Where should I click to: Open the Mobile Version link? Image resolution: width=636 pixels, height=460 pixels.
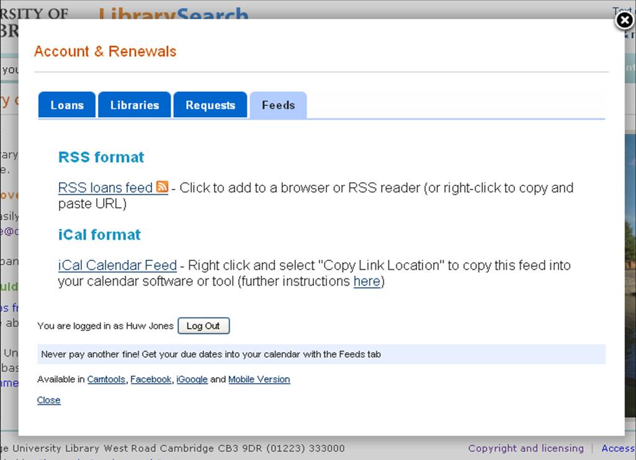[259, 379]
